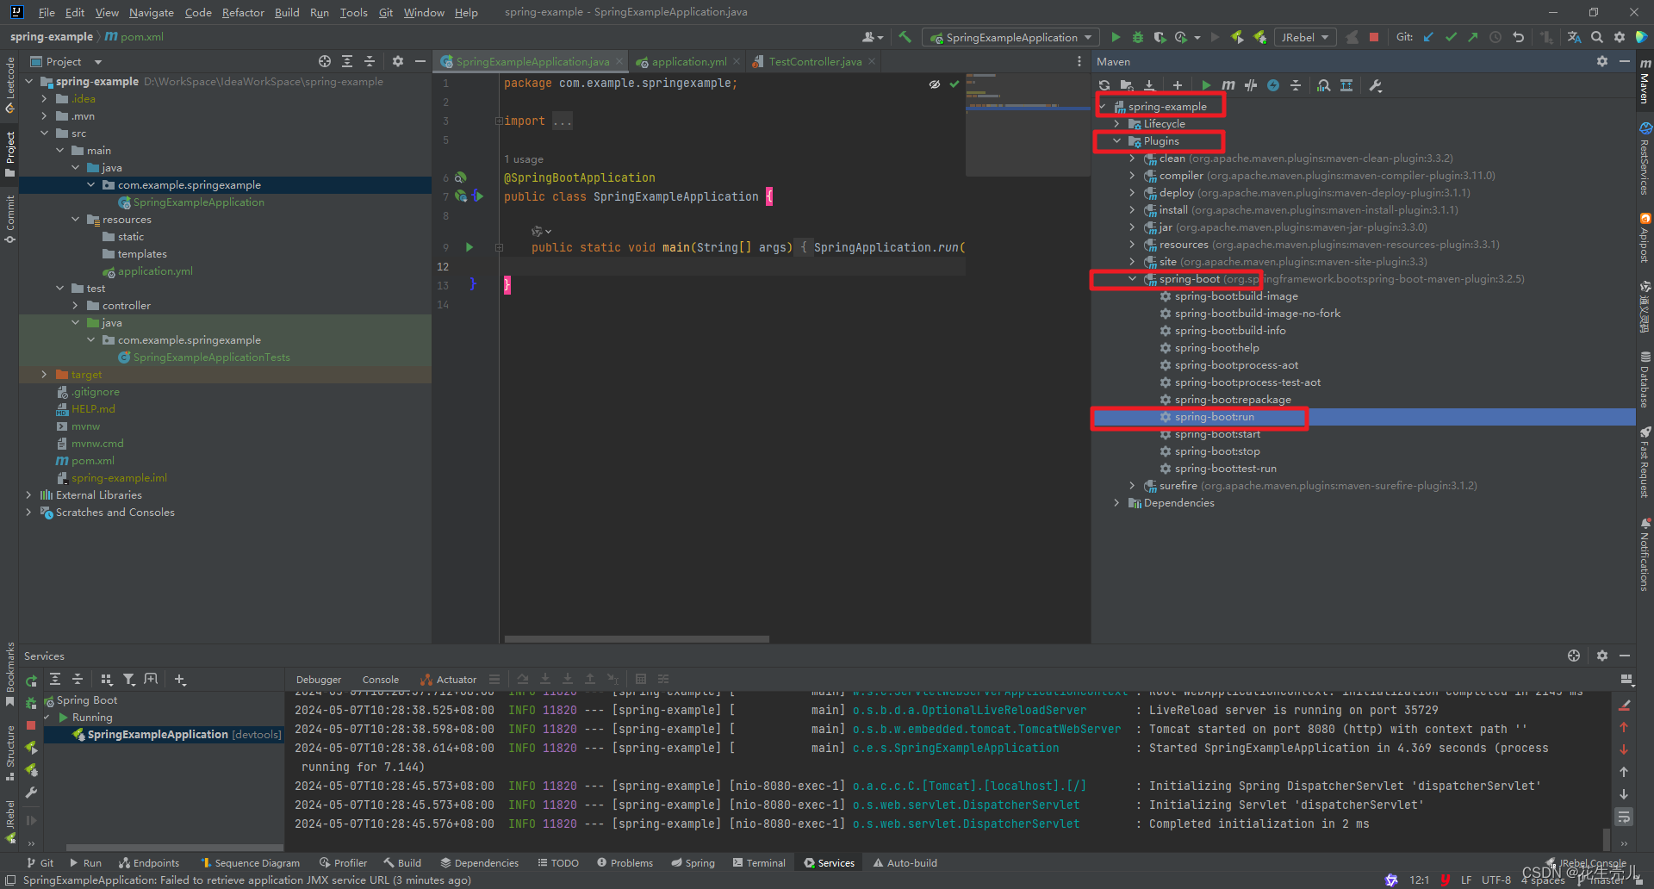Add Maven project with plus icon
This screenshot has width=1654, height=889.
(1178, 85)
